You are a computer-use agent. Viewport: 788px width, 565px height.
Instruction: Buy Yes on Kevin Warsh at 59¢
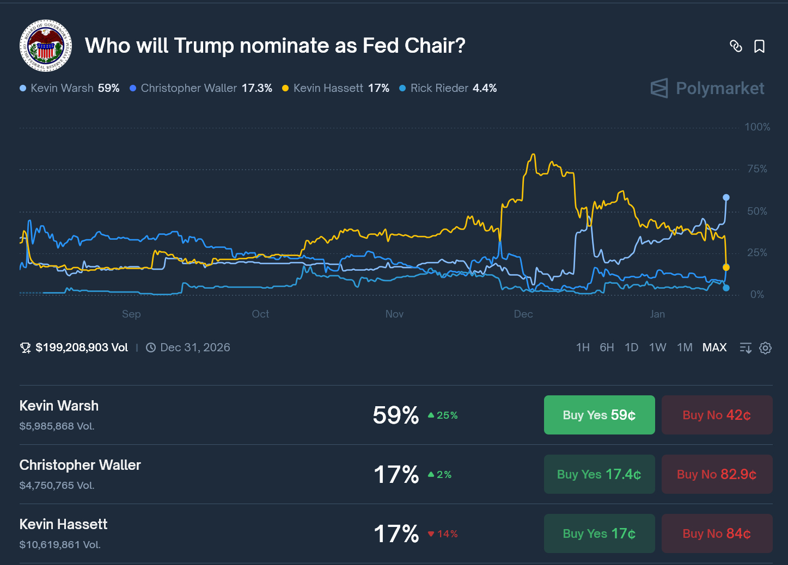(599, 415)
